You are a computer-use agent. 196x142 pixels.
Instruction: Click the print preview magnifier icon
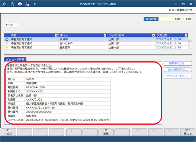pyautogui.click(x=12, y=4)
